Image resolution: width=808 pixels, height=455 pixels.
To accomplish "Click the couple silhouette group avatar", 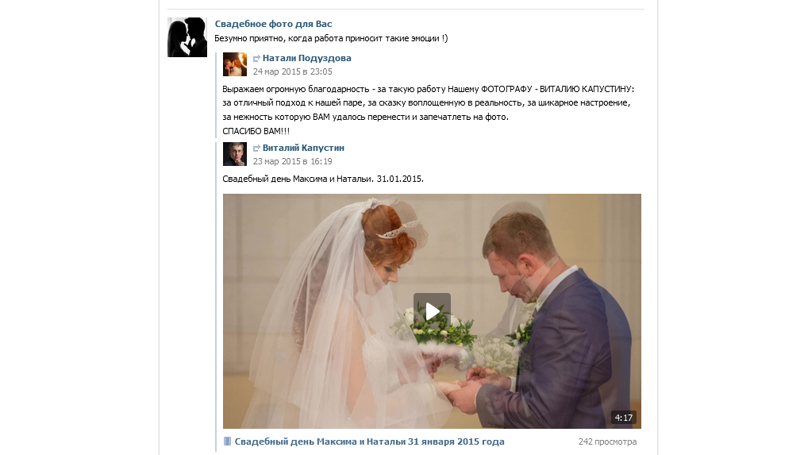I will tap(187, 37).
